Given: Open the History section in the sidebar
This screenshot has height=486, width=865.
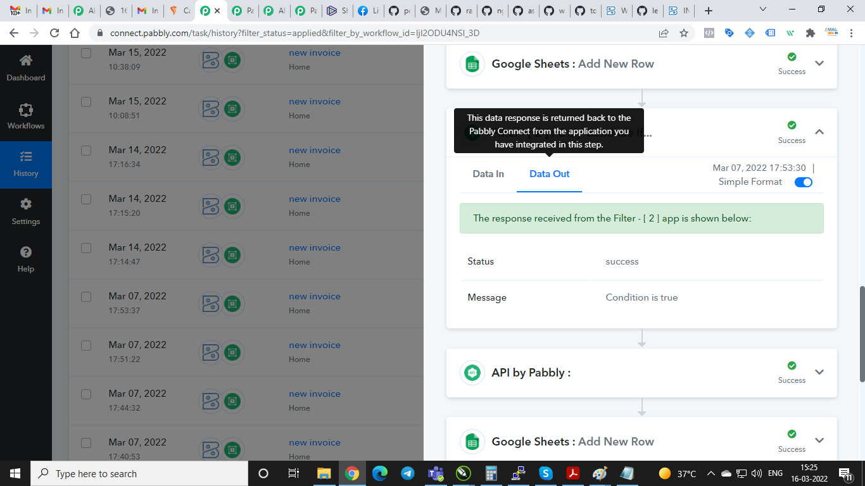Looking at the screenshot, I should pos(26,164).
